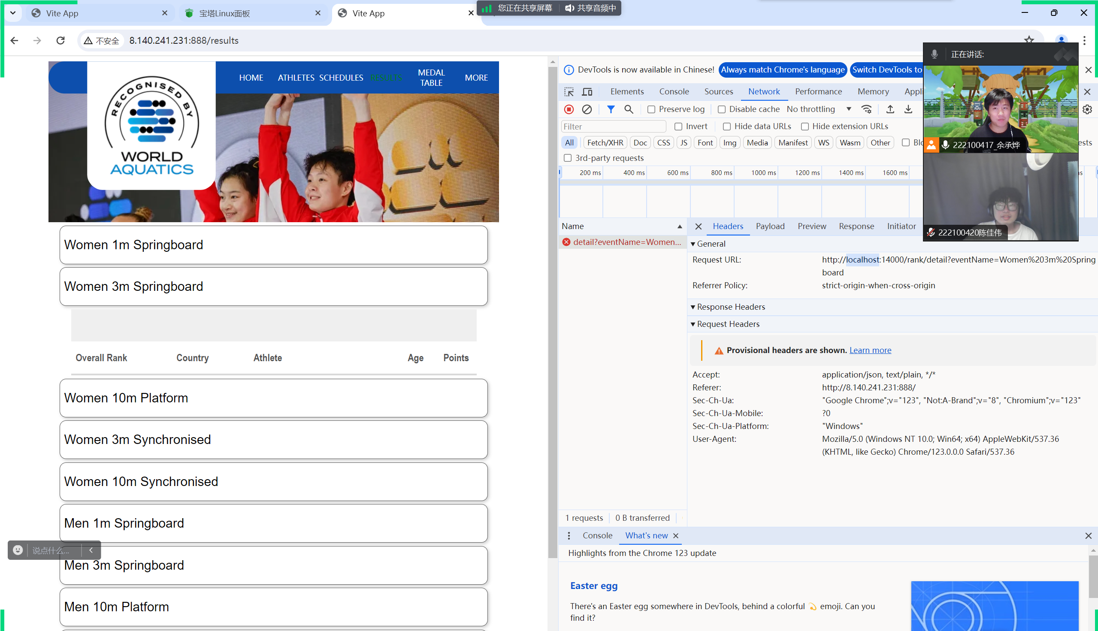This screenshot has height=631, width=1098.
Task: Select the Fetch/XHR filter chip
Action: click(605, 142)
